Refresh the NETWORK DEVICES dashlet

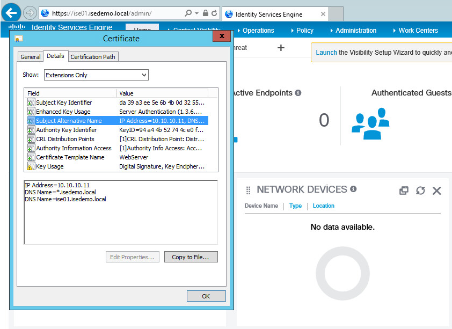420,191
